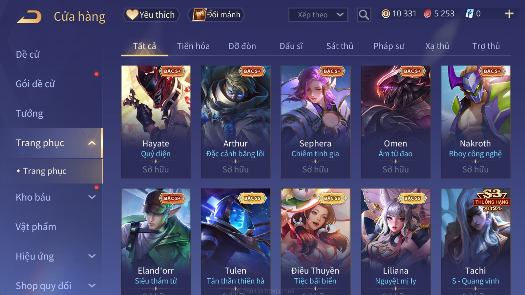Open the search magnifier icon

coord(364,15)
